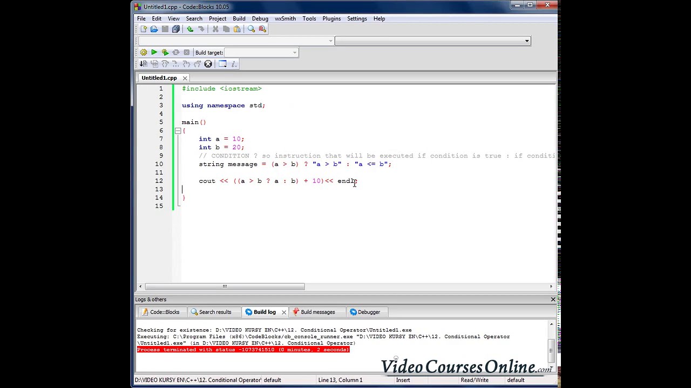Open the Debugging windows dropdown icon
The height and width of the screenshot is (388, 691).
(x=222, y=64)
